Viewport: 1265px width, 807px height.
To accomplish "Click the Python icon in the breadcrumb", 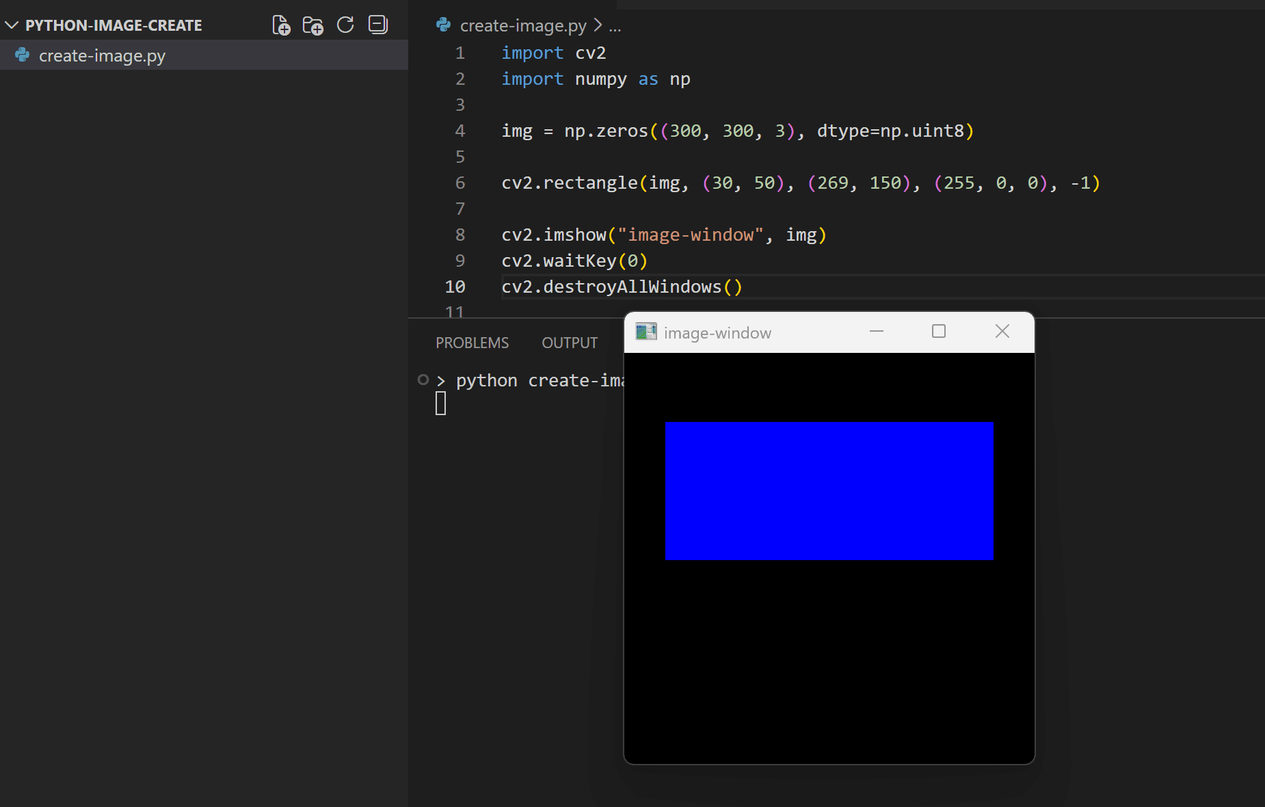I will point(443,25).
